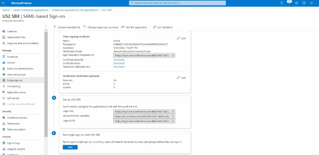319x155 pixels.
Task: Click the Sign-in logs icon
Action: (x=4, y=143)
